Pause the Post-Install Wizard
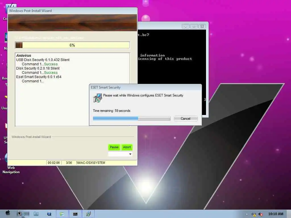The width and height of the screenshot is (291, 218). [114, 147]
